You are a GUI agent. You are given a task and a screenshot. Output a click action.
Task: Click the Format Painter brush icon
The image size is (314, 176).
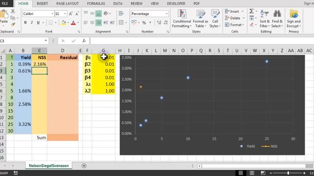(x=13, y=24)
